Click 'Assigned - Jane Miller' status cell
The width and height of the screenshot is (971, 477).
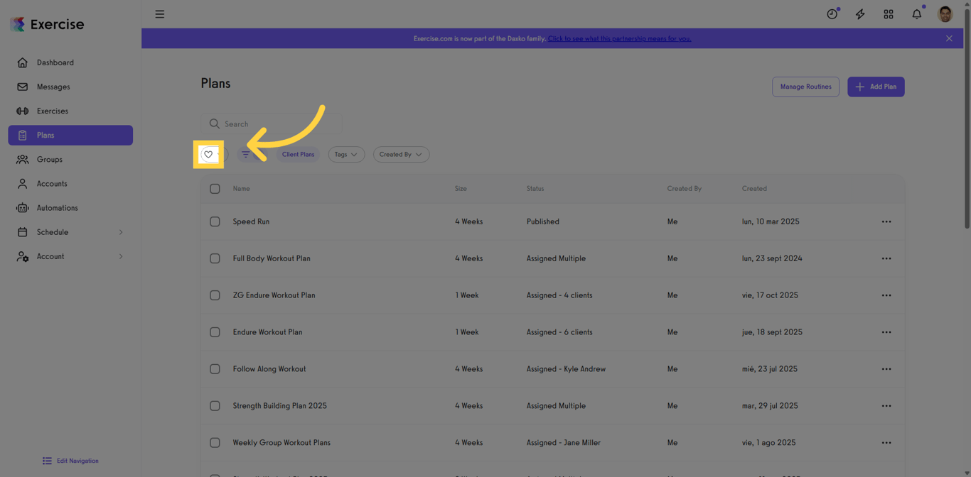coord(564,443)
